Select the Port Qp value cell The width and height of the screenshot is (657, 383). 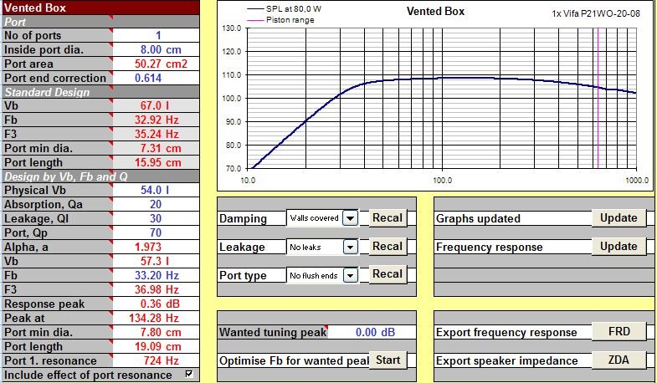[x=157, y=233]
